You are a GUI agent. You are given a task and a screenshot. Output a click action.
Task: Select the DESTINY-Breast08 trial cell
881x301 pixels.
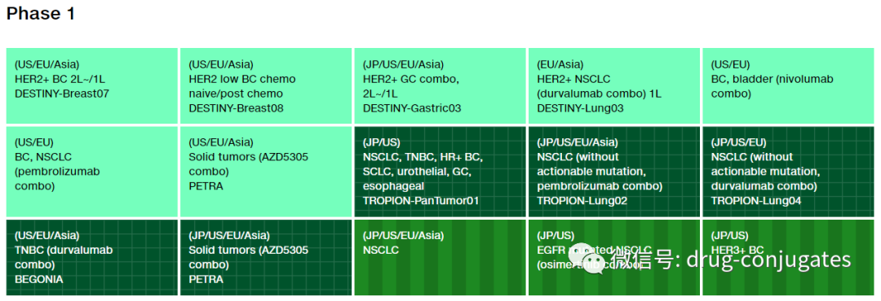[x=266, y=85]
